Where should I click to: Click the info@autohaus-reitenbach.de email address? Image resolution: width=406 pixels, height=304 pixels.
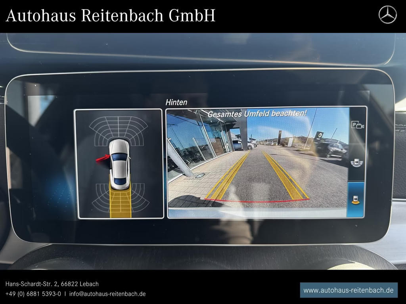(107, 294)
